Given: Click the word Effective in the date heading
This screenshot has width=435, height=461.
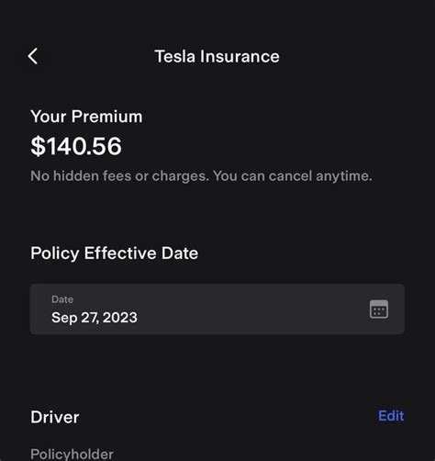Looking at the screenshot, I should click(120, 253).
